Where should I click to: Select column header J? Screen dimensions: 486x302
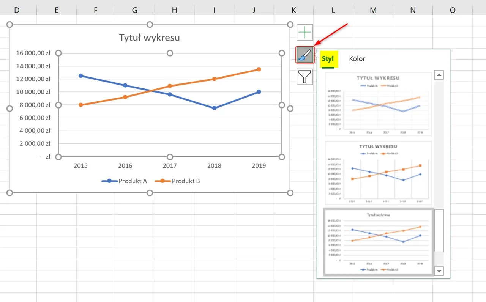(254, 10)
